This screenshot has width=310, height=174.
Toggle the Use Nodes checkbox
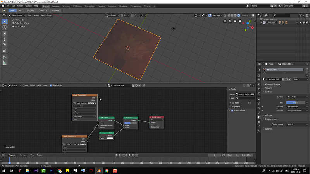[51, 85]
